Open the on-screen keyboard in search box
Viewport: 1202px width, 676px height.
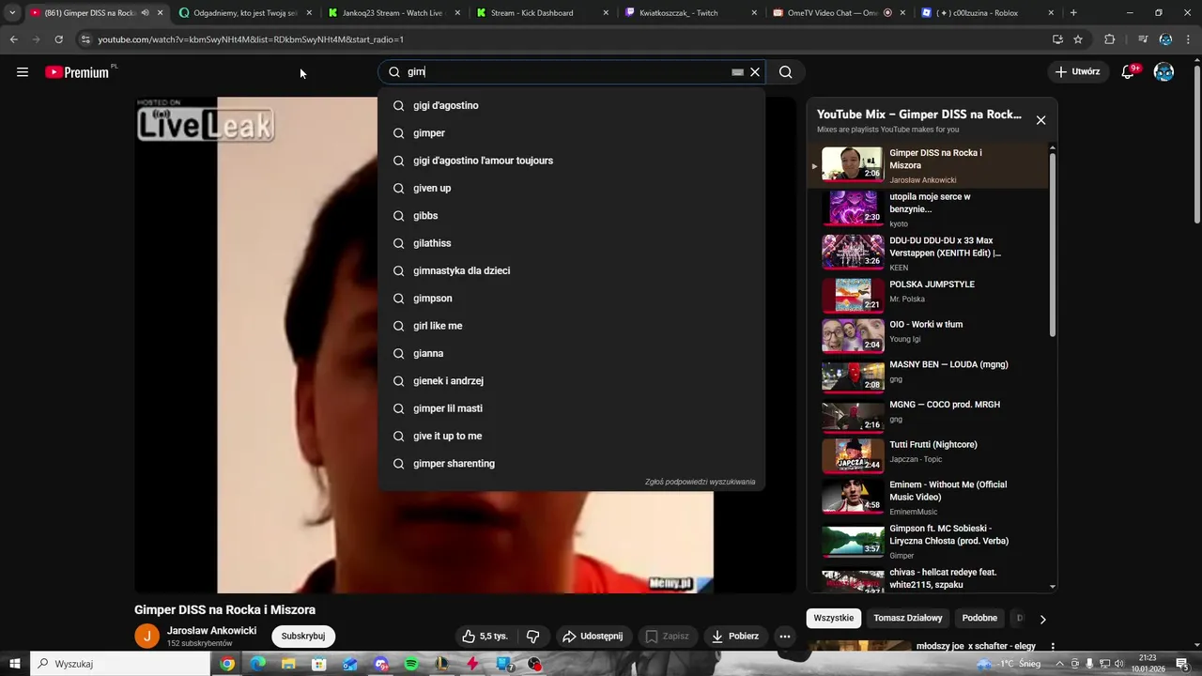737,72
